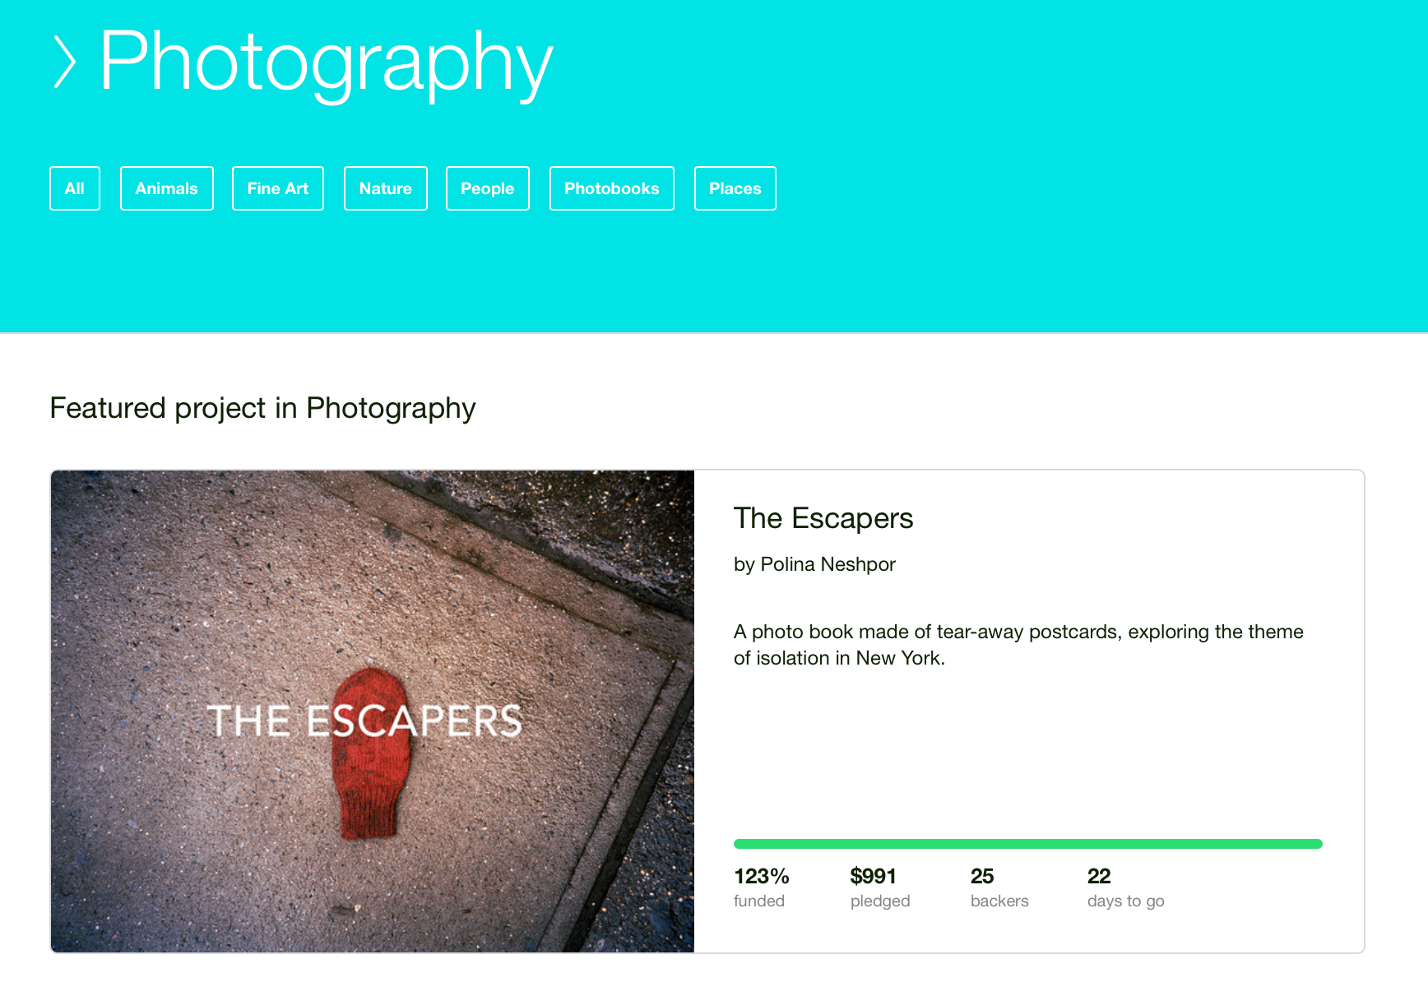Click the chevron arrow before Photography
1428x987 pixels.
[x=65, y=62]
